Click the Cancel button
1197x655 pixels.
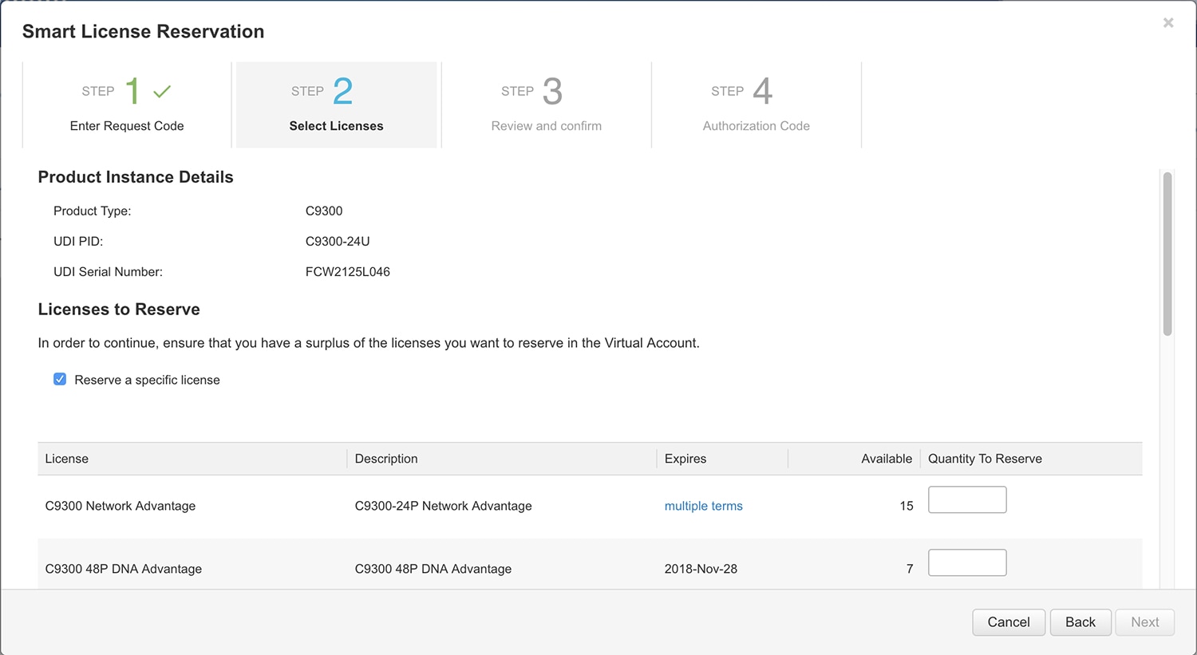tap(1009, 622)
